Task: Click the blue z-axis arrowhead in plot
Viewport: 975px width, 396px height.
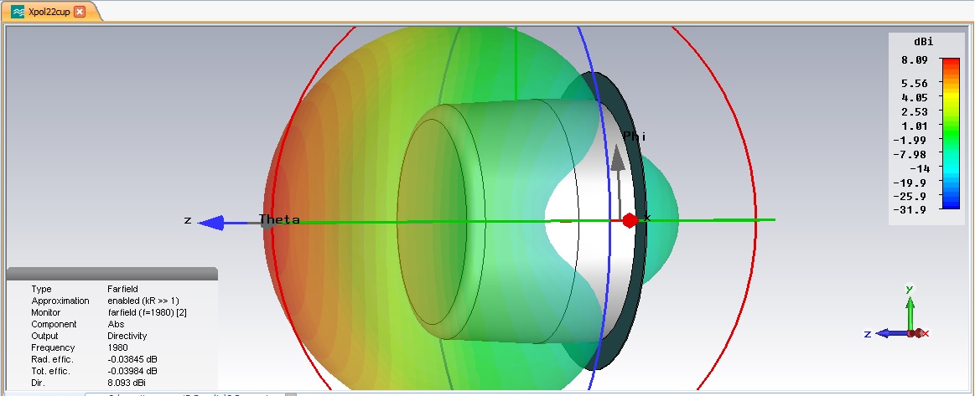Action: (x=210, y=223)
